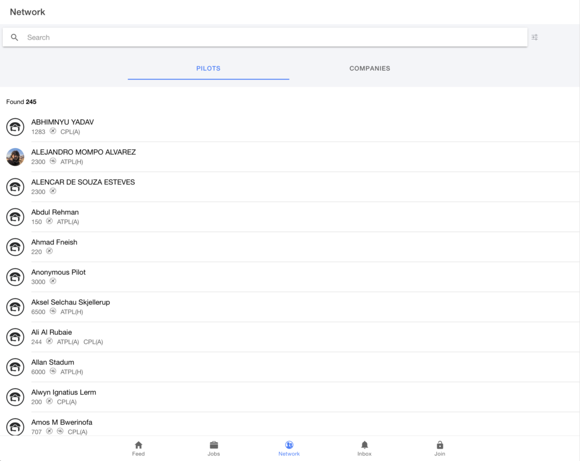
Task: Select Amos M Bwerinofa name
Action: click(62, 422)
